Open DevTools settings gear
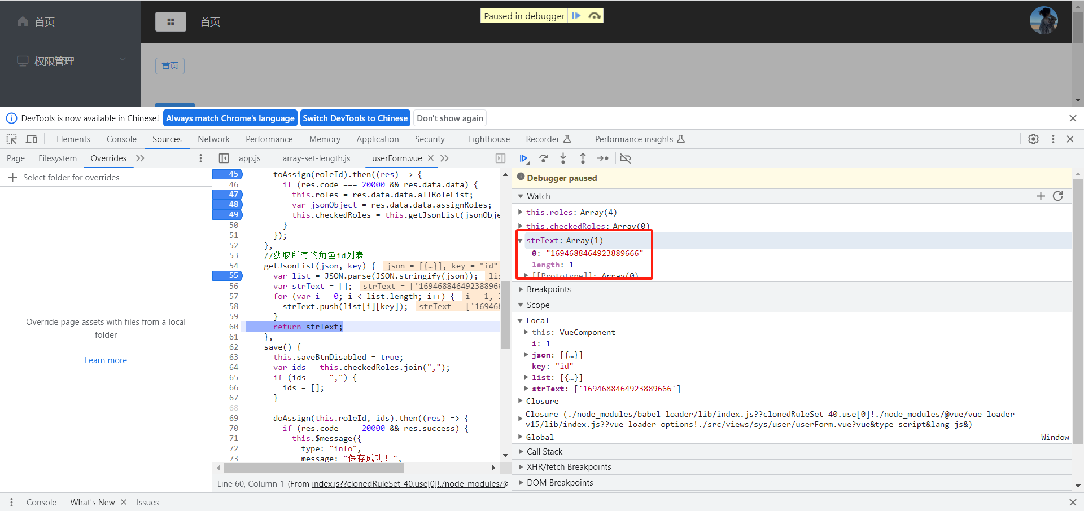This screenshot has height=511, width=1084. tap(1033, 139)
